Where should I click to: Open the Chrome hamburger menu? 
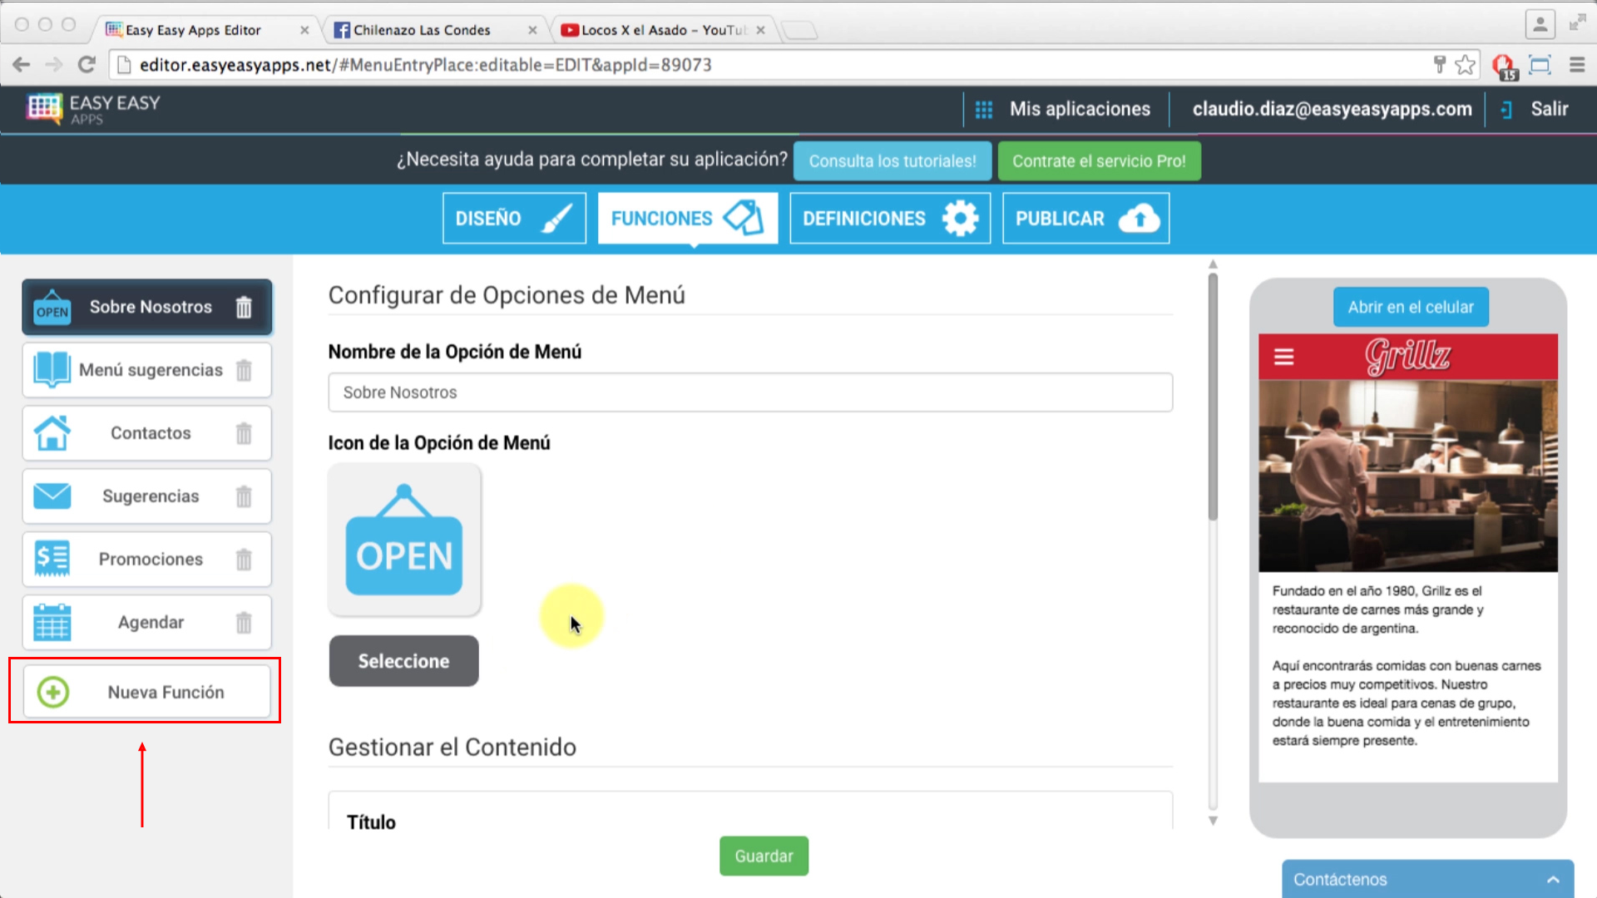coord(1577,65)
